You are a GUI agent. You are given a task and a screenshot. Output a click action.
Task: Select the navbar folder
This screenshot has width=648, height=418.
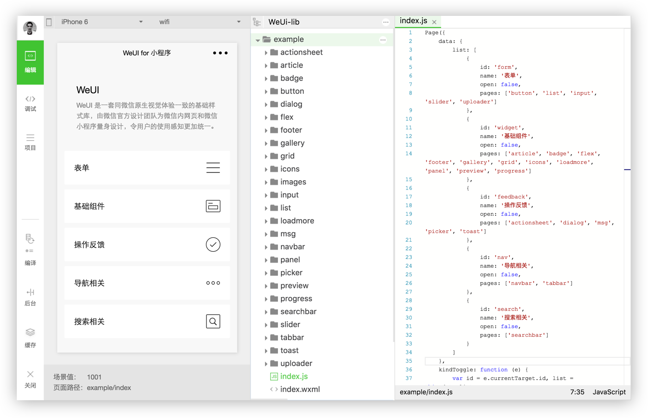coord(322,247)
